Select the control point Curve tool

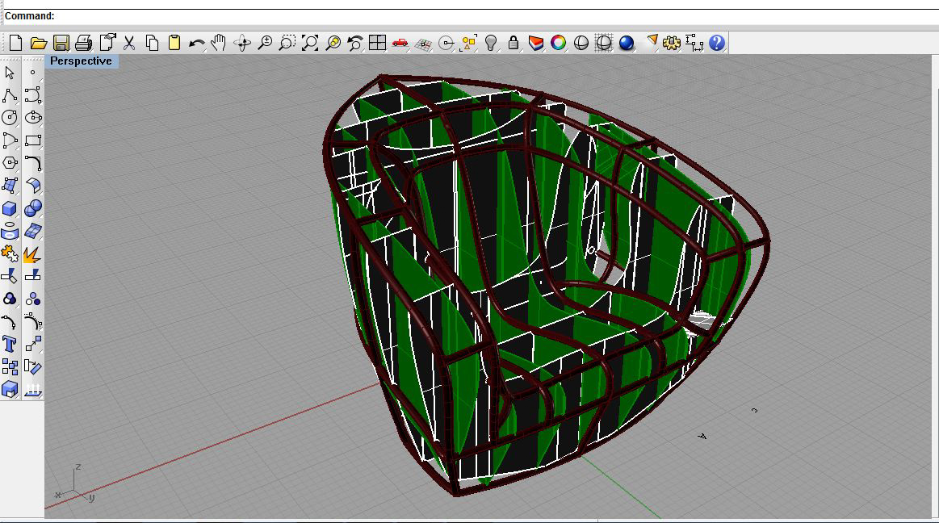pyautogui.click(x=32, y=96)
